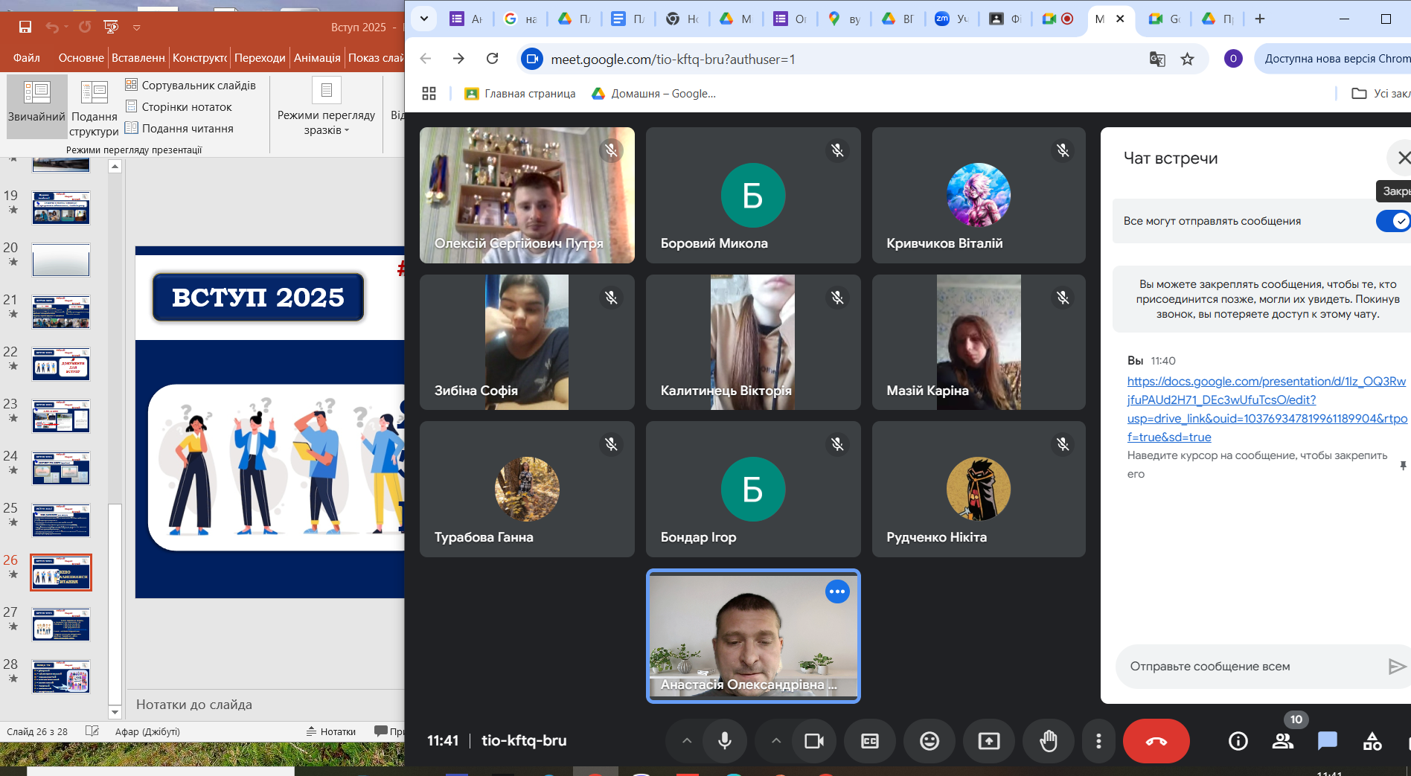Image resolution: width=1411 pixels, height=776 pixels.
Task: Open new Chrome tab
Action: tap(1260, 19)
